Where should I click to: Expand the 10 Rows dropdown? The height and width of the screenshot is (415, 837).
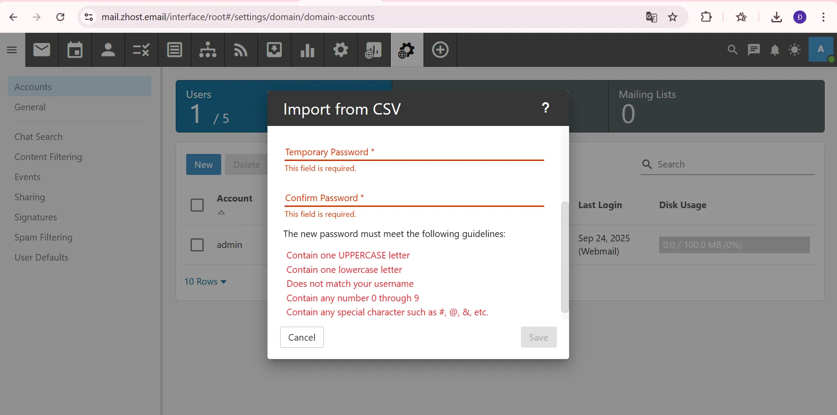[205, 282]
